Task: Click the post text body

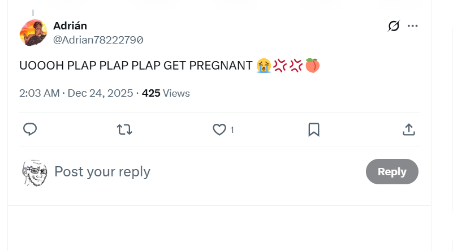Action: pyautogui.click(x=136, y=66)
